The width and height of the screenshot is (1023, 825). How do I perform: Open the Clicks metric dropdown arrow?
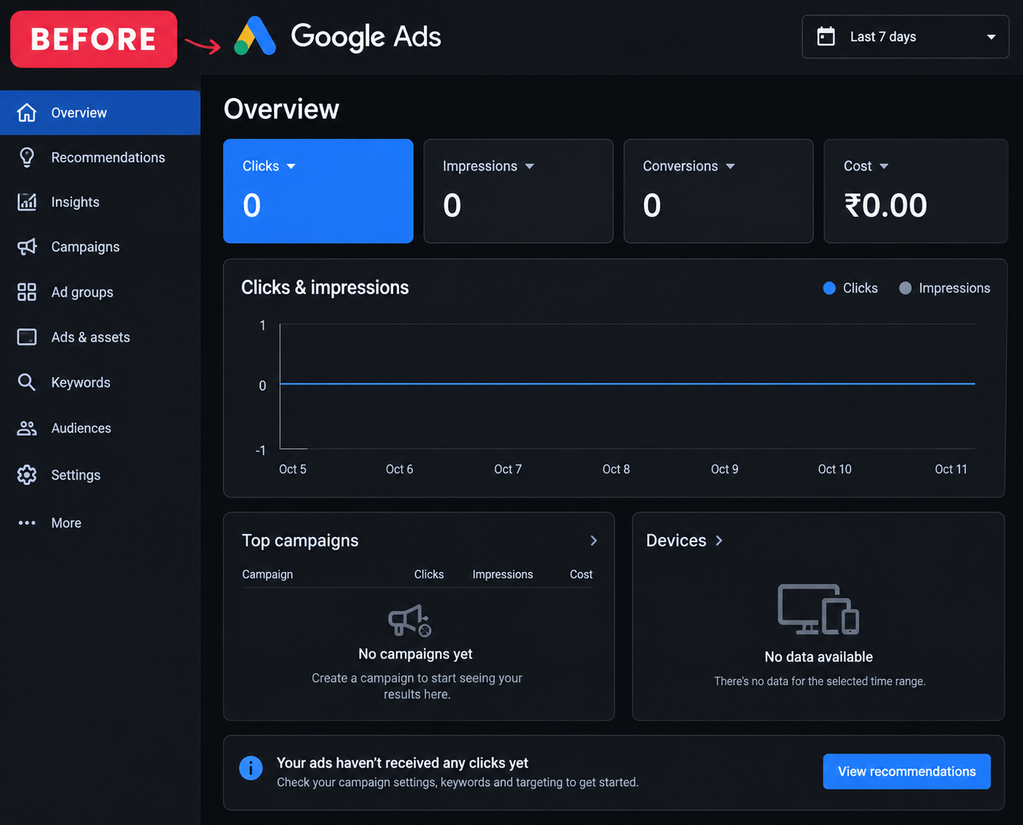(x=291, y=166)
